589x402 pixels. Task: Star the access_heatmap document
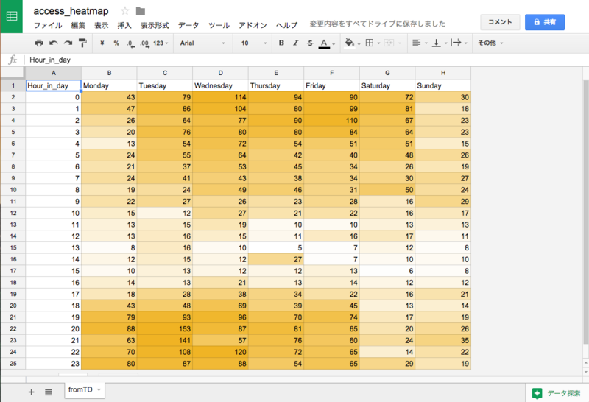[124, 11]
